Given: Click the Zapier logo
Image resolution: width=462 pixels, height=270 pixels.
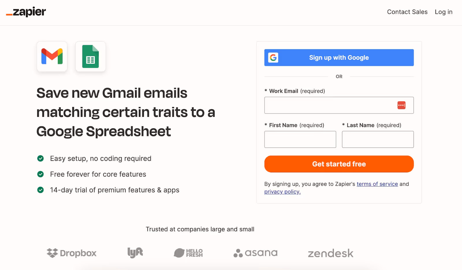Looking at the screenshot, I should 26,12.
